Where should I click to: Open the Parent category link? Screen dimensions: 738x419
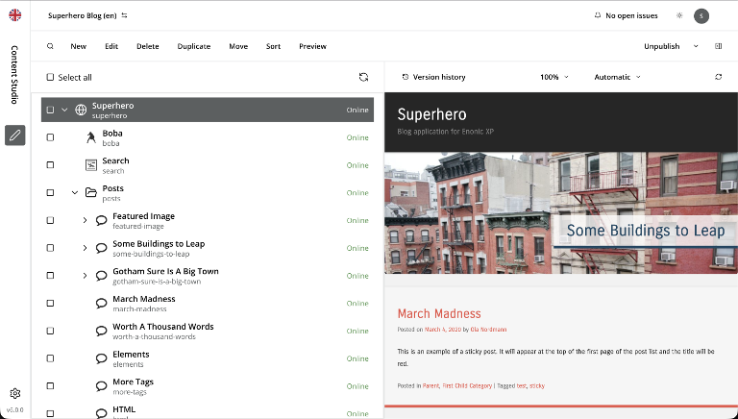click(x=430, y=385)
